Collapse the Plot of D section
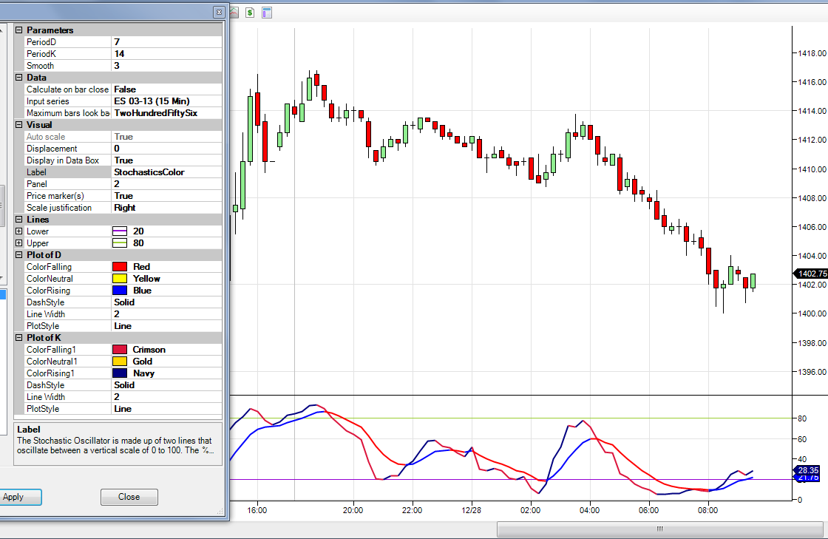Screen dimensions: 828x539 coord(19,255)
